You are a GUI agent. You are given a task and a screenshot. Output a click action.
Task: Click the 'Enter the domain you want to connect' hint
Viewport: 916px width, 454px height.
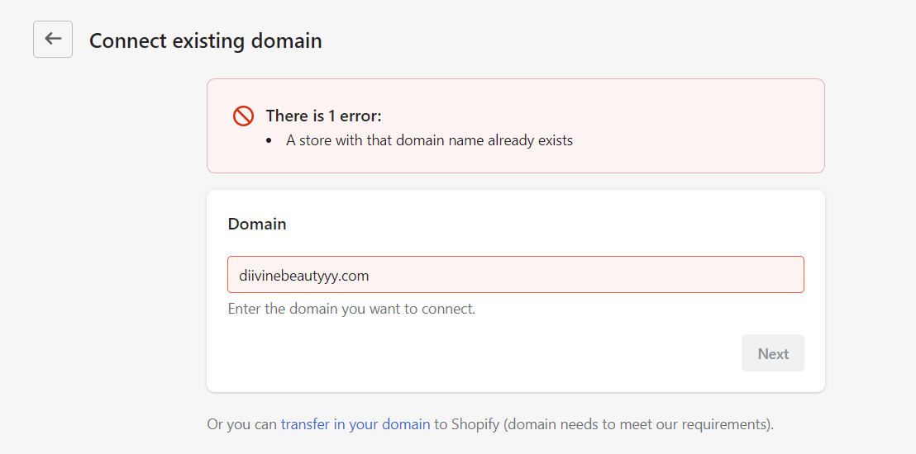(351, 310)
